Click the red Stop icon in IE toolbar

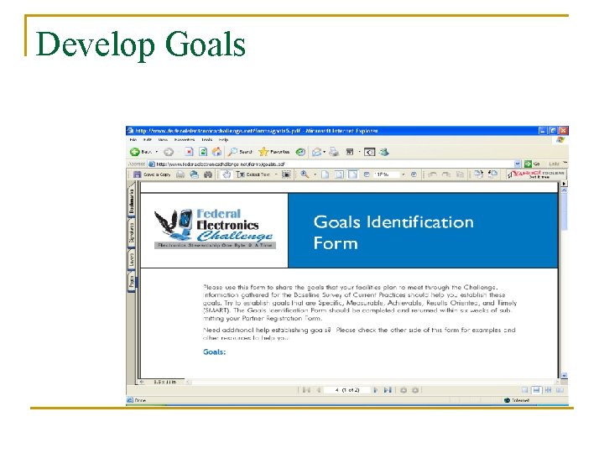point(189,152)
